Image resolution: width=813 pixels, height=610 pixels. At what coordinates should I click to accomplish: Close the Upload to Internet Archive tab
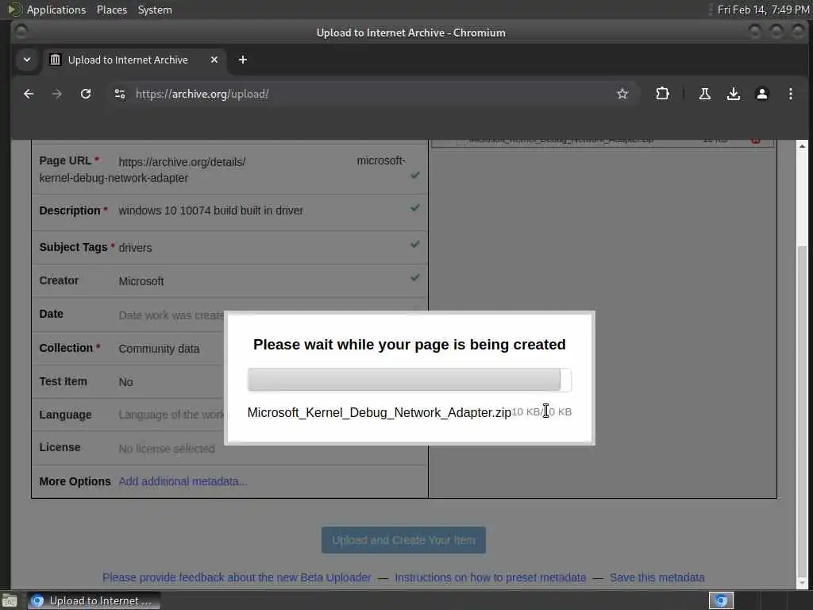tap(214, 60)
